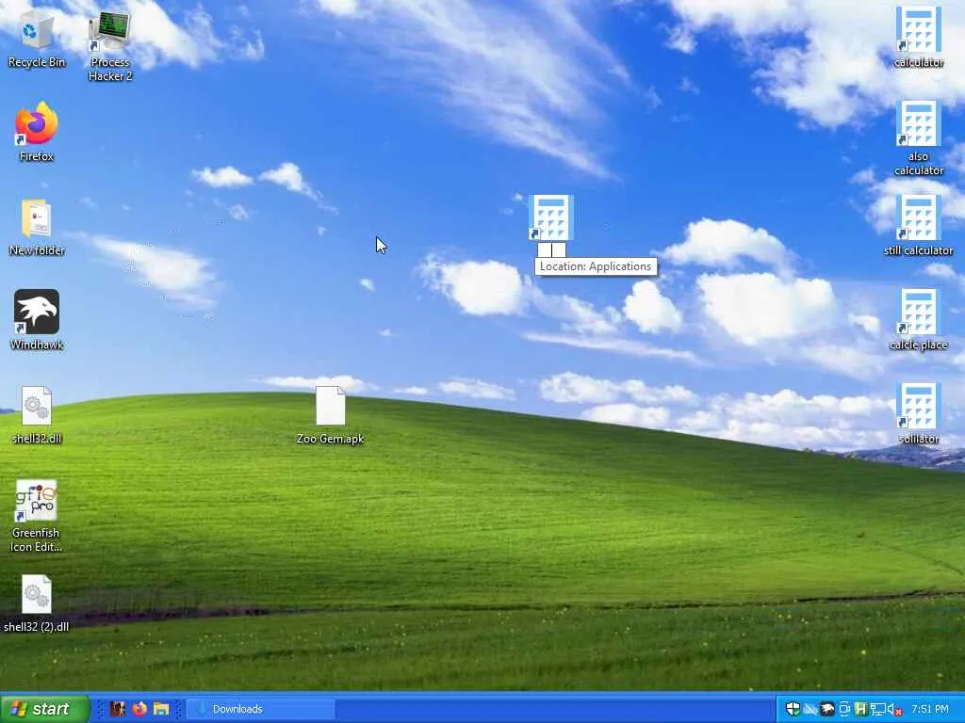Click the muted volume speaker tray icon
Viewport: 965px width, 723px height.
[x=894, y=710]
